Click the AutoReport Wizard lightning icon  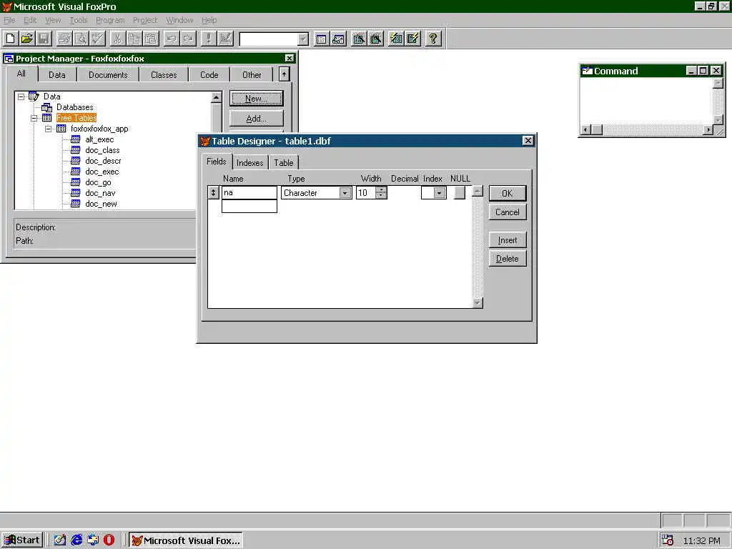pyautogui.click(x=412, y=39)
